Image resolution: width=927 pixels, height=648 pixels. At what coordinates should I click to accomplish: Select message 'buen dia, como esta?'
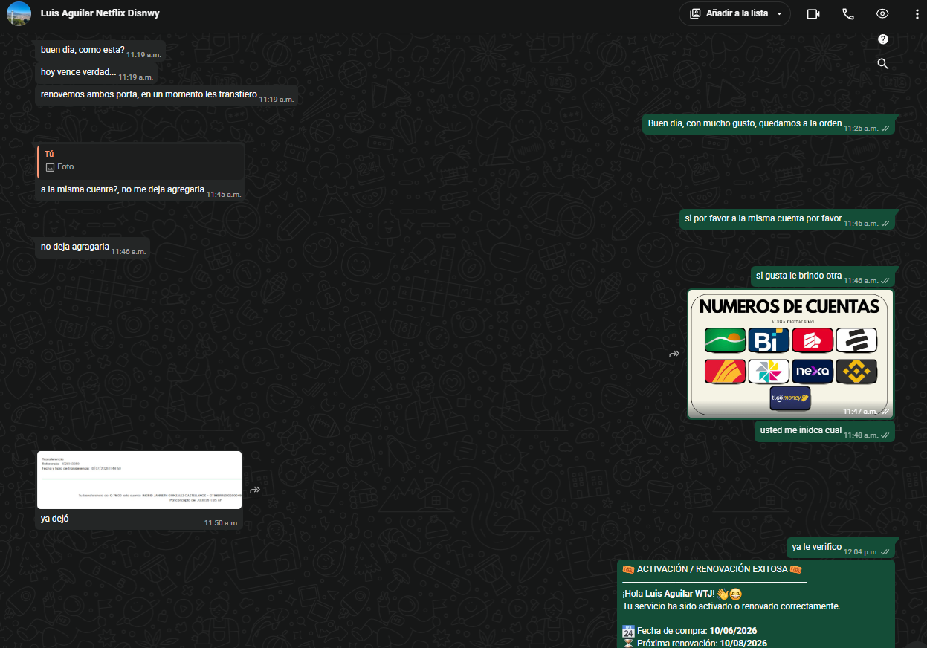click(x=99, y=51)
